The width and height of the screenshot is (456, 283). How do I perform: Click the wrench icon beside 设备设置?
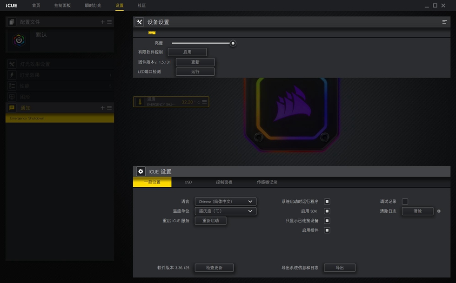(x=139, y=22)
